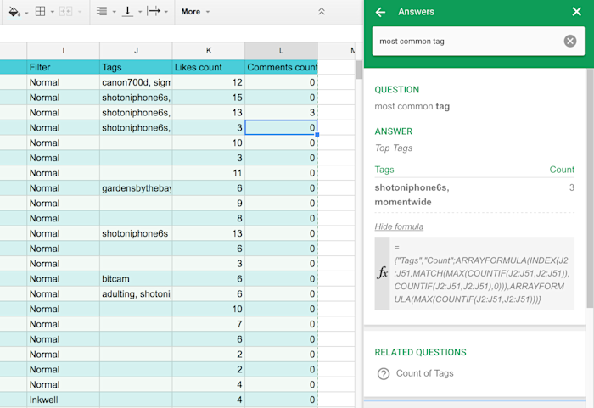Open the borders dropdown arrow
594x408 pixels.
pos(53,13)
